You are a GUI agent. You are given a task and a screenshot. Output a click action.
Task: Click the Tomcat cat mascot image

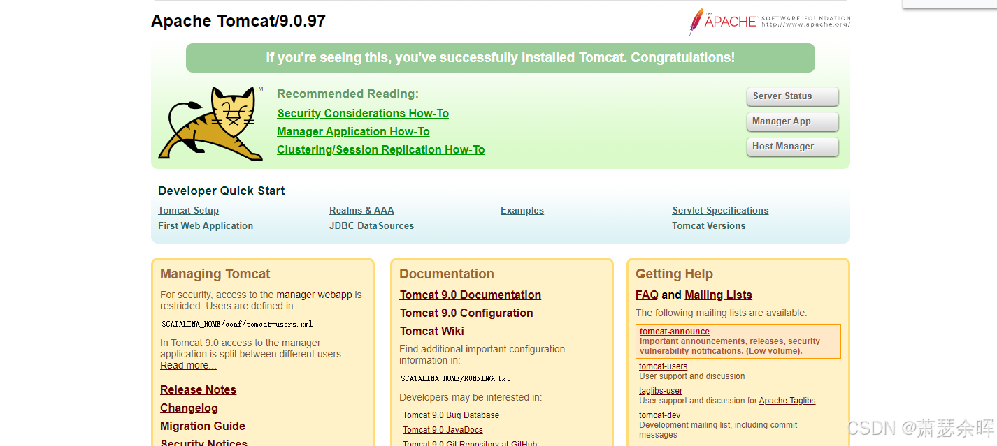[x=210, y=123]
